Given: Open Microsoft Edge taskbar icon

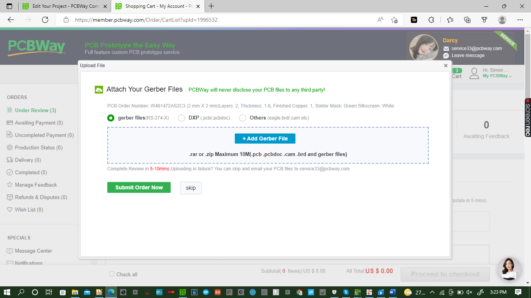Looking at the screenshot, I should tap(111, 292).
